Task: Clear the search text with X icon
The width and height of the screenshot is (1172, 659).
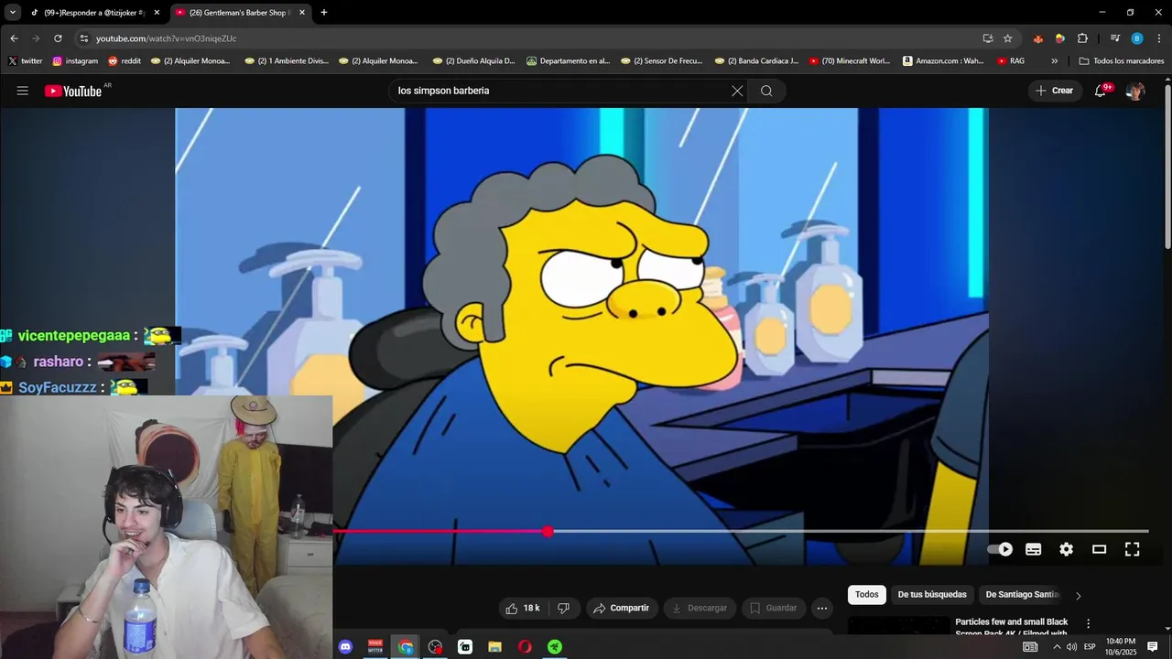Action: click(x=737, y=91)
